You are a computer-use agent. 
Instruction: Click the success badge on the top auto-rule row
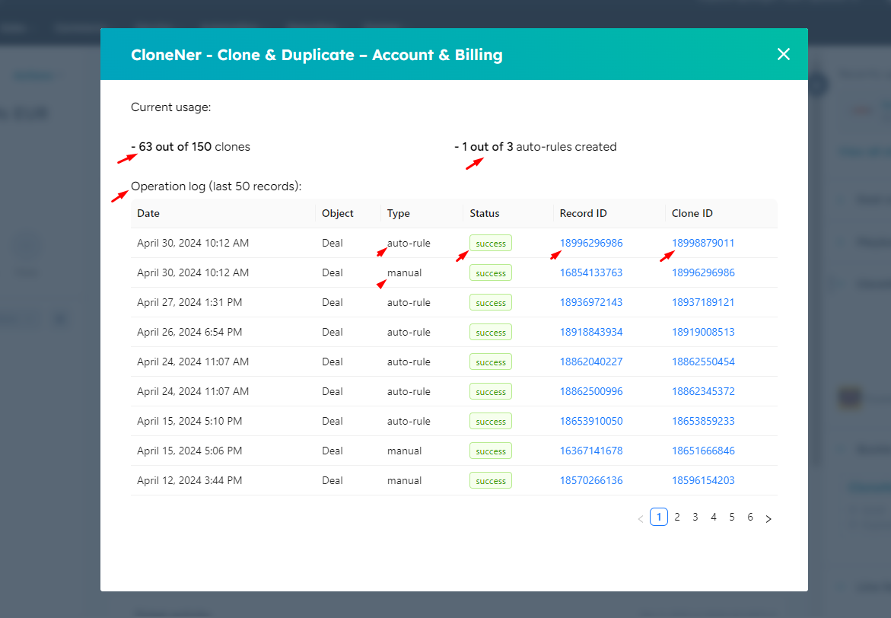coord(491,243)
